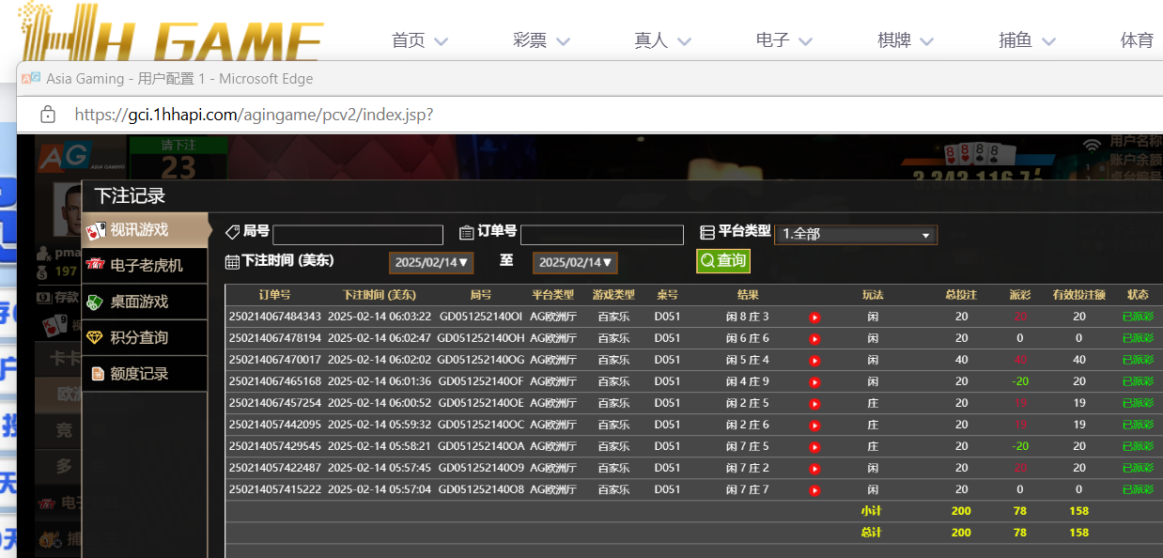1163x558 pixels.
Task: Click the replay icon for order 250214057415222
Action: click(x=814, y=490)
